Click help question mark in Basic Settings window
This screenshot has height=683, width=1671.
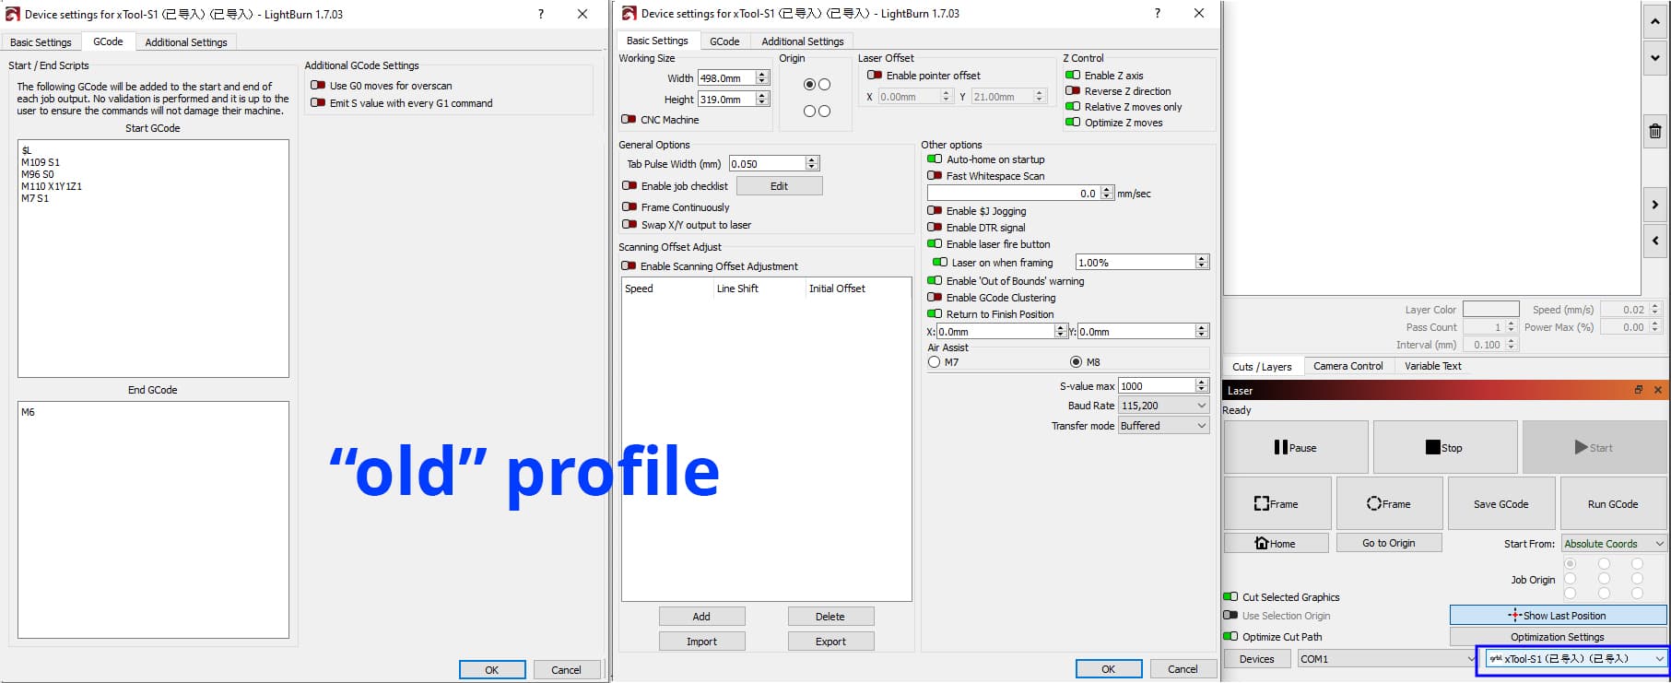pos(1158,13)
